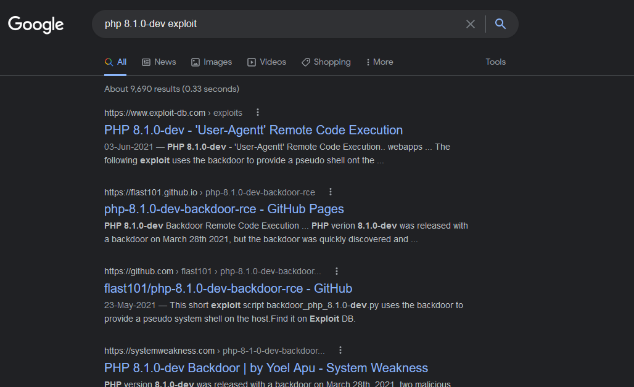This screenshot has width=634, height=387.
Task: Open the options menu beside systemweakness.com result
Action: 340,350
